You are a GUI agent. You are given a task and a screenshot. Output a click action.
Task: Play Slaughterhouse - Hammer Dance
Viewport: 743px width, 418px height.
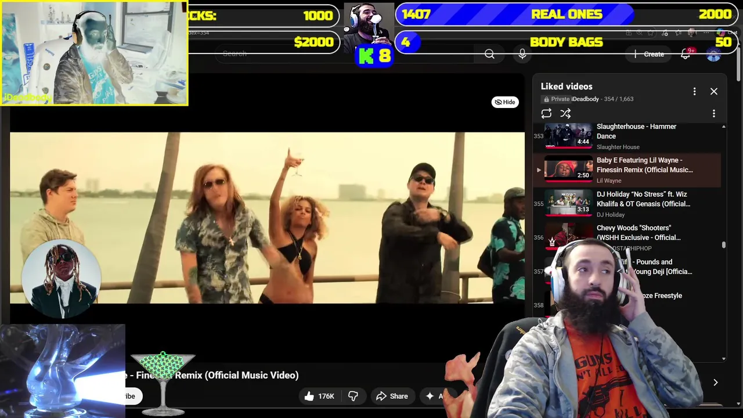coord(627,136)
